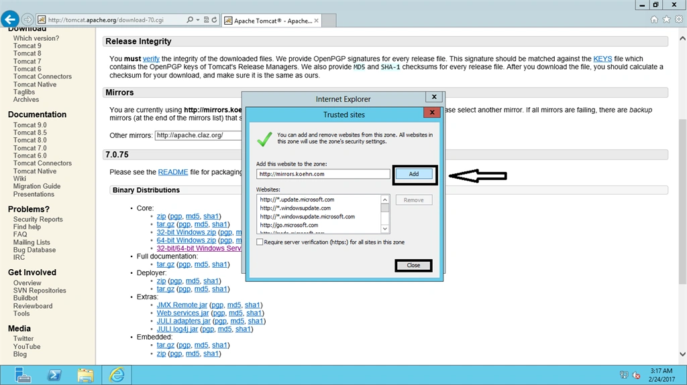Click the browser Back arrow button
687x385 pixels.
[x=10, y=19]
